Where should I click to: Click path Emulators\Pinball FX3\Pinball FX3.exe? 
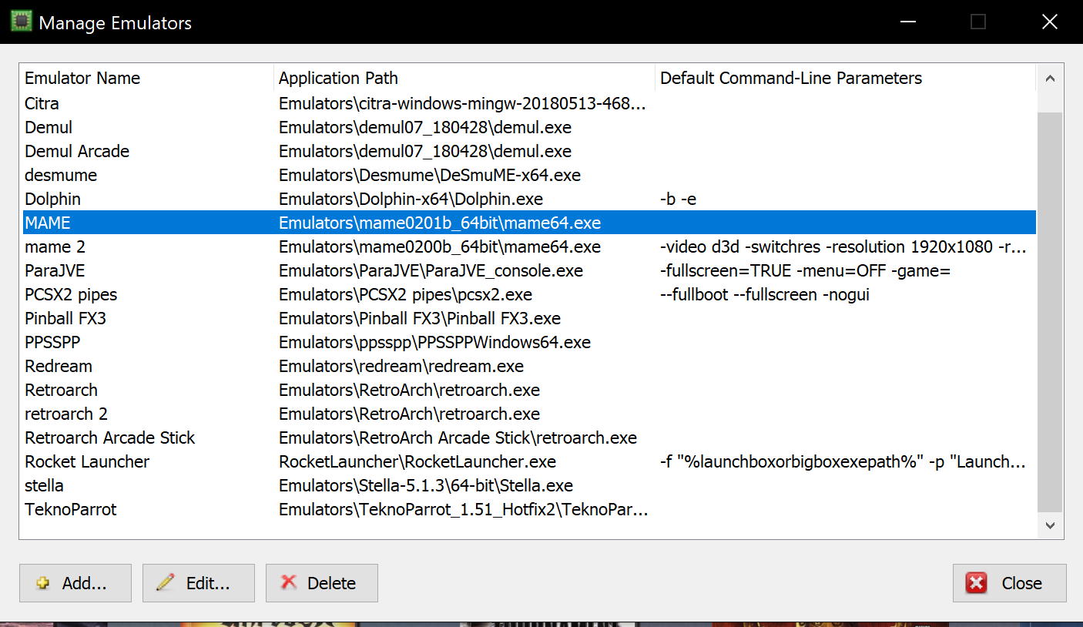click(420, 318)
